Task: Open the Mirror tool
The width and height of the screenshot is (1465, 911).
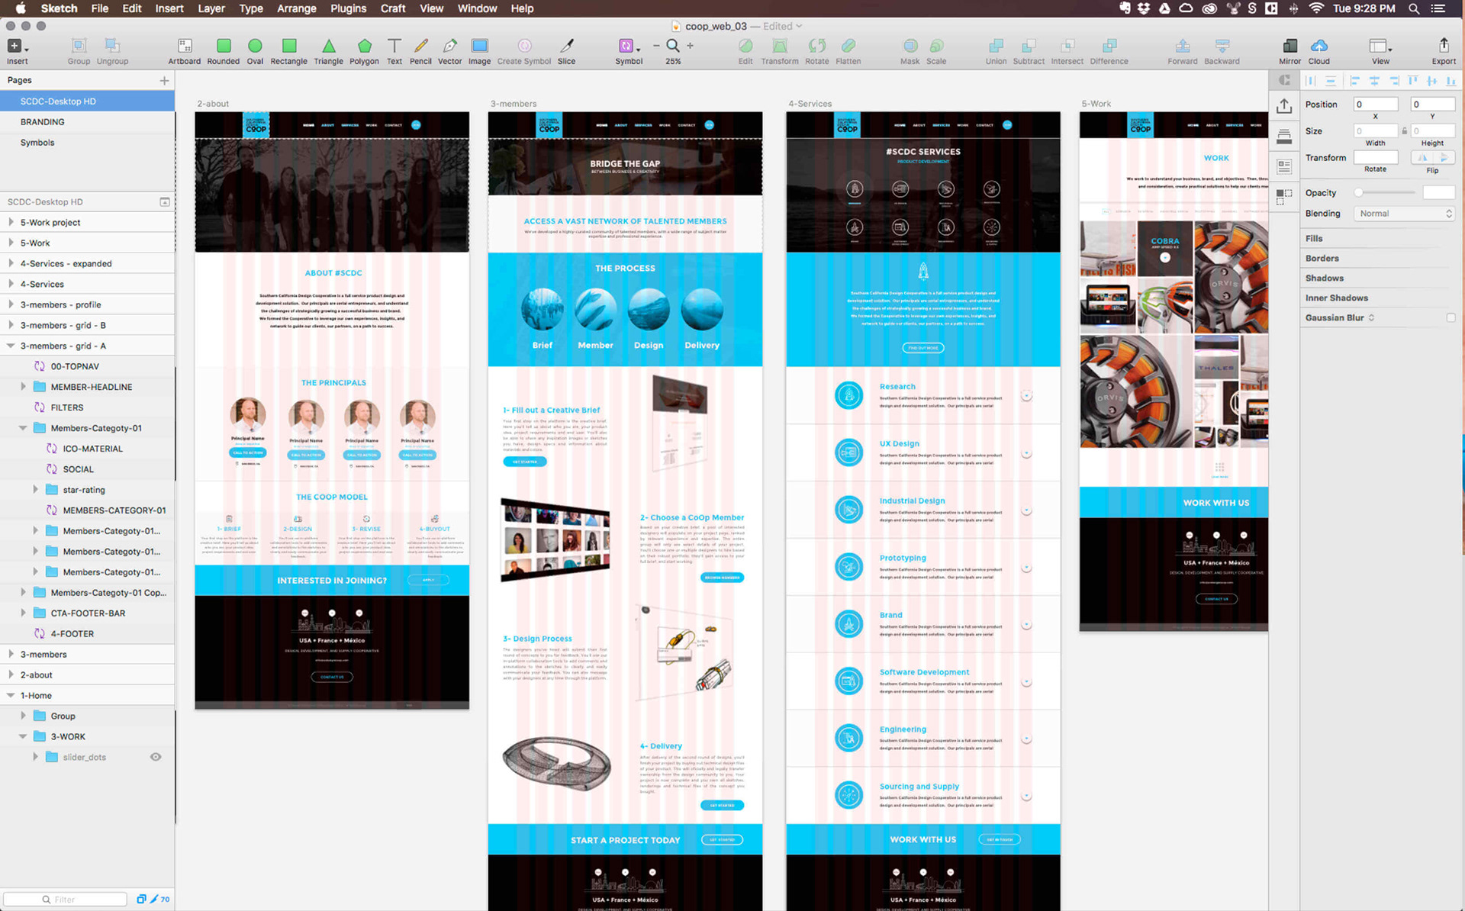Action: coord(1290,47)
